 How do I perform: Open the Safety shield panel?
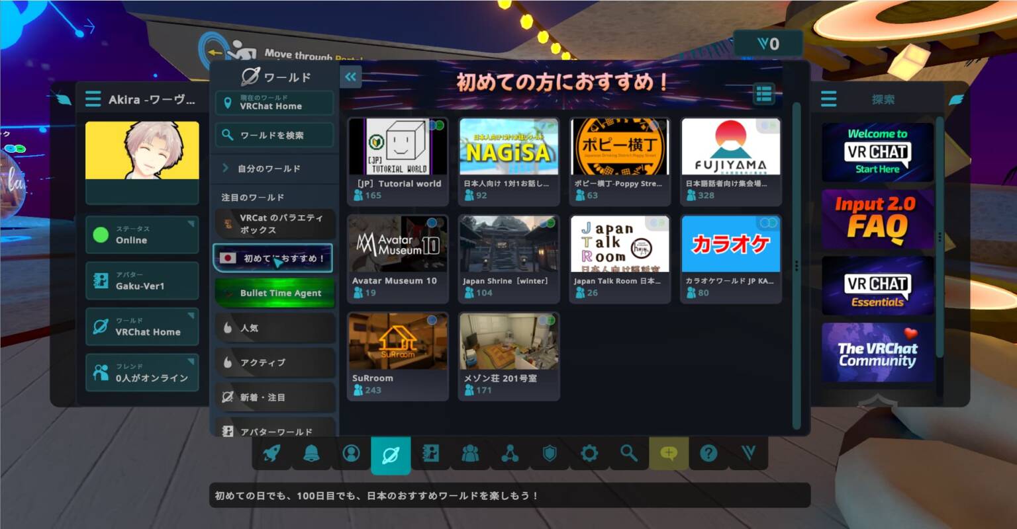550,454
